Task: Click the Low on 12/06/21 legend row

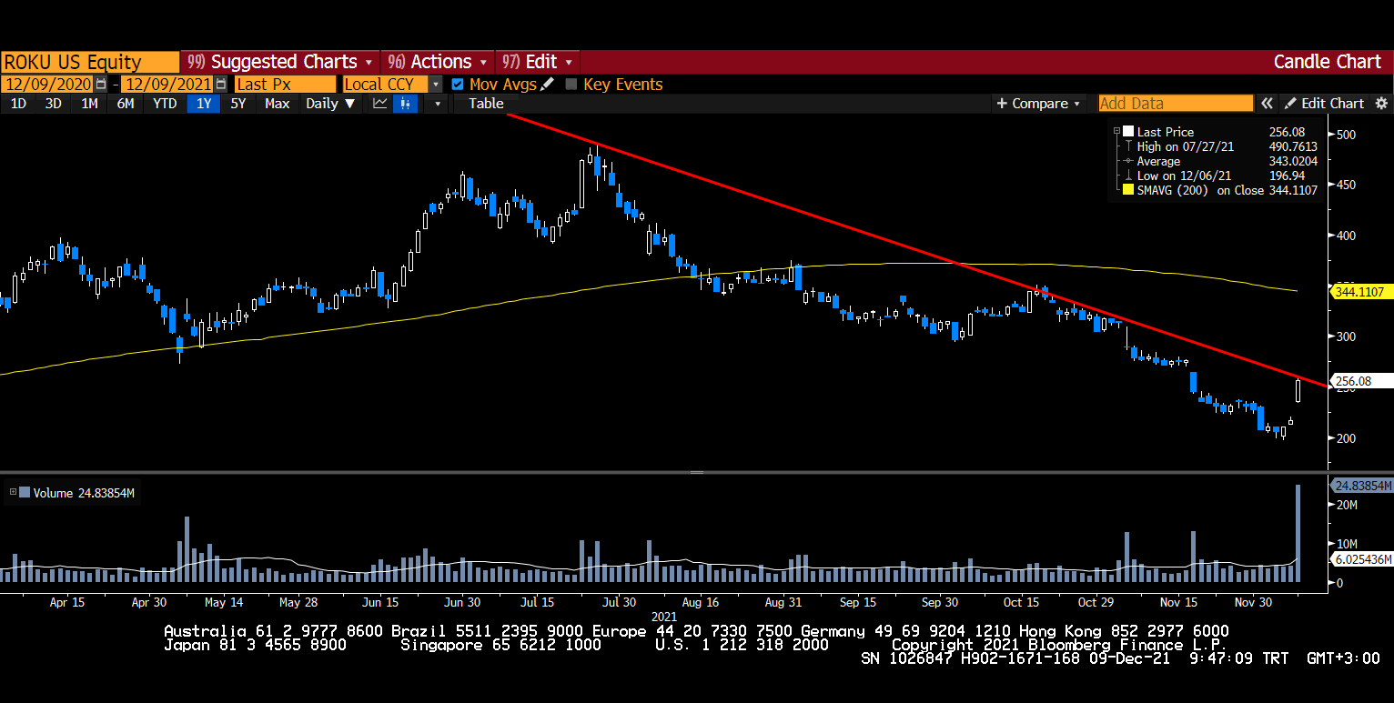Action: pos(1220,176)
